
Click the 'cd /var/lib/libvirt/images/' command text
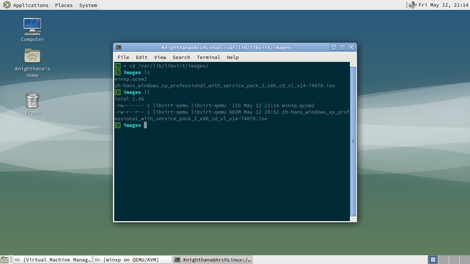pyautogui.click(x=169, y=66)
